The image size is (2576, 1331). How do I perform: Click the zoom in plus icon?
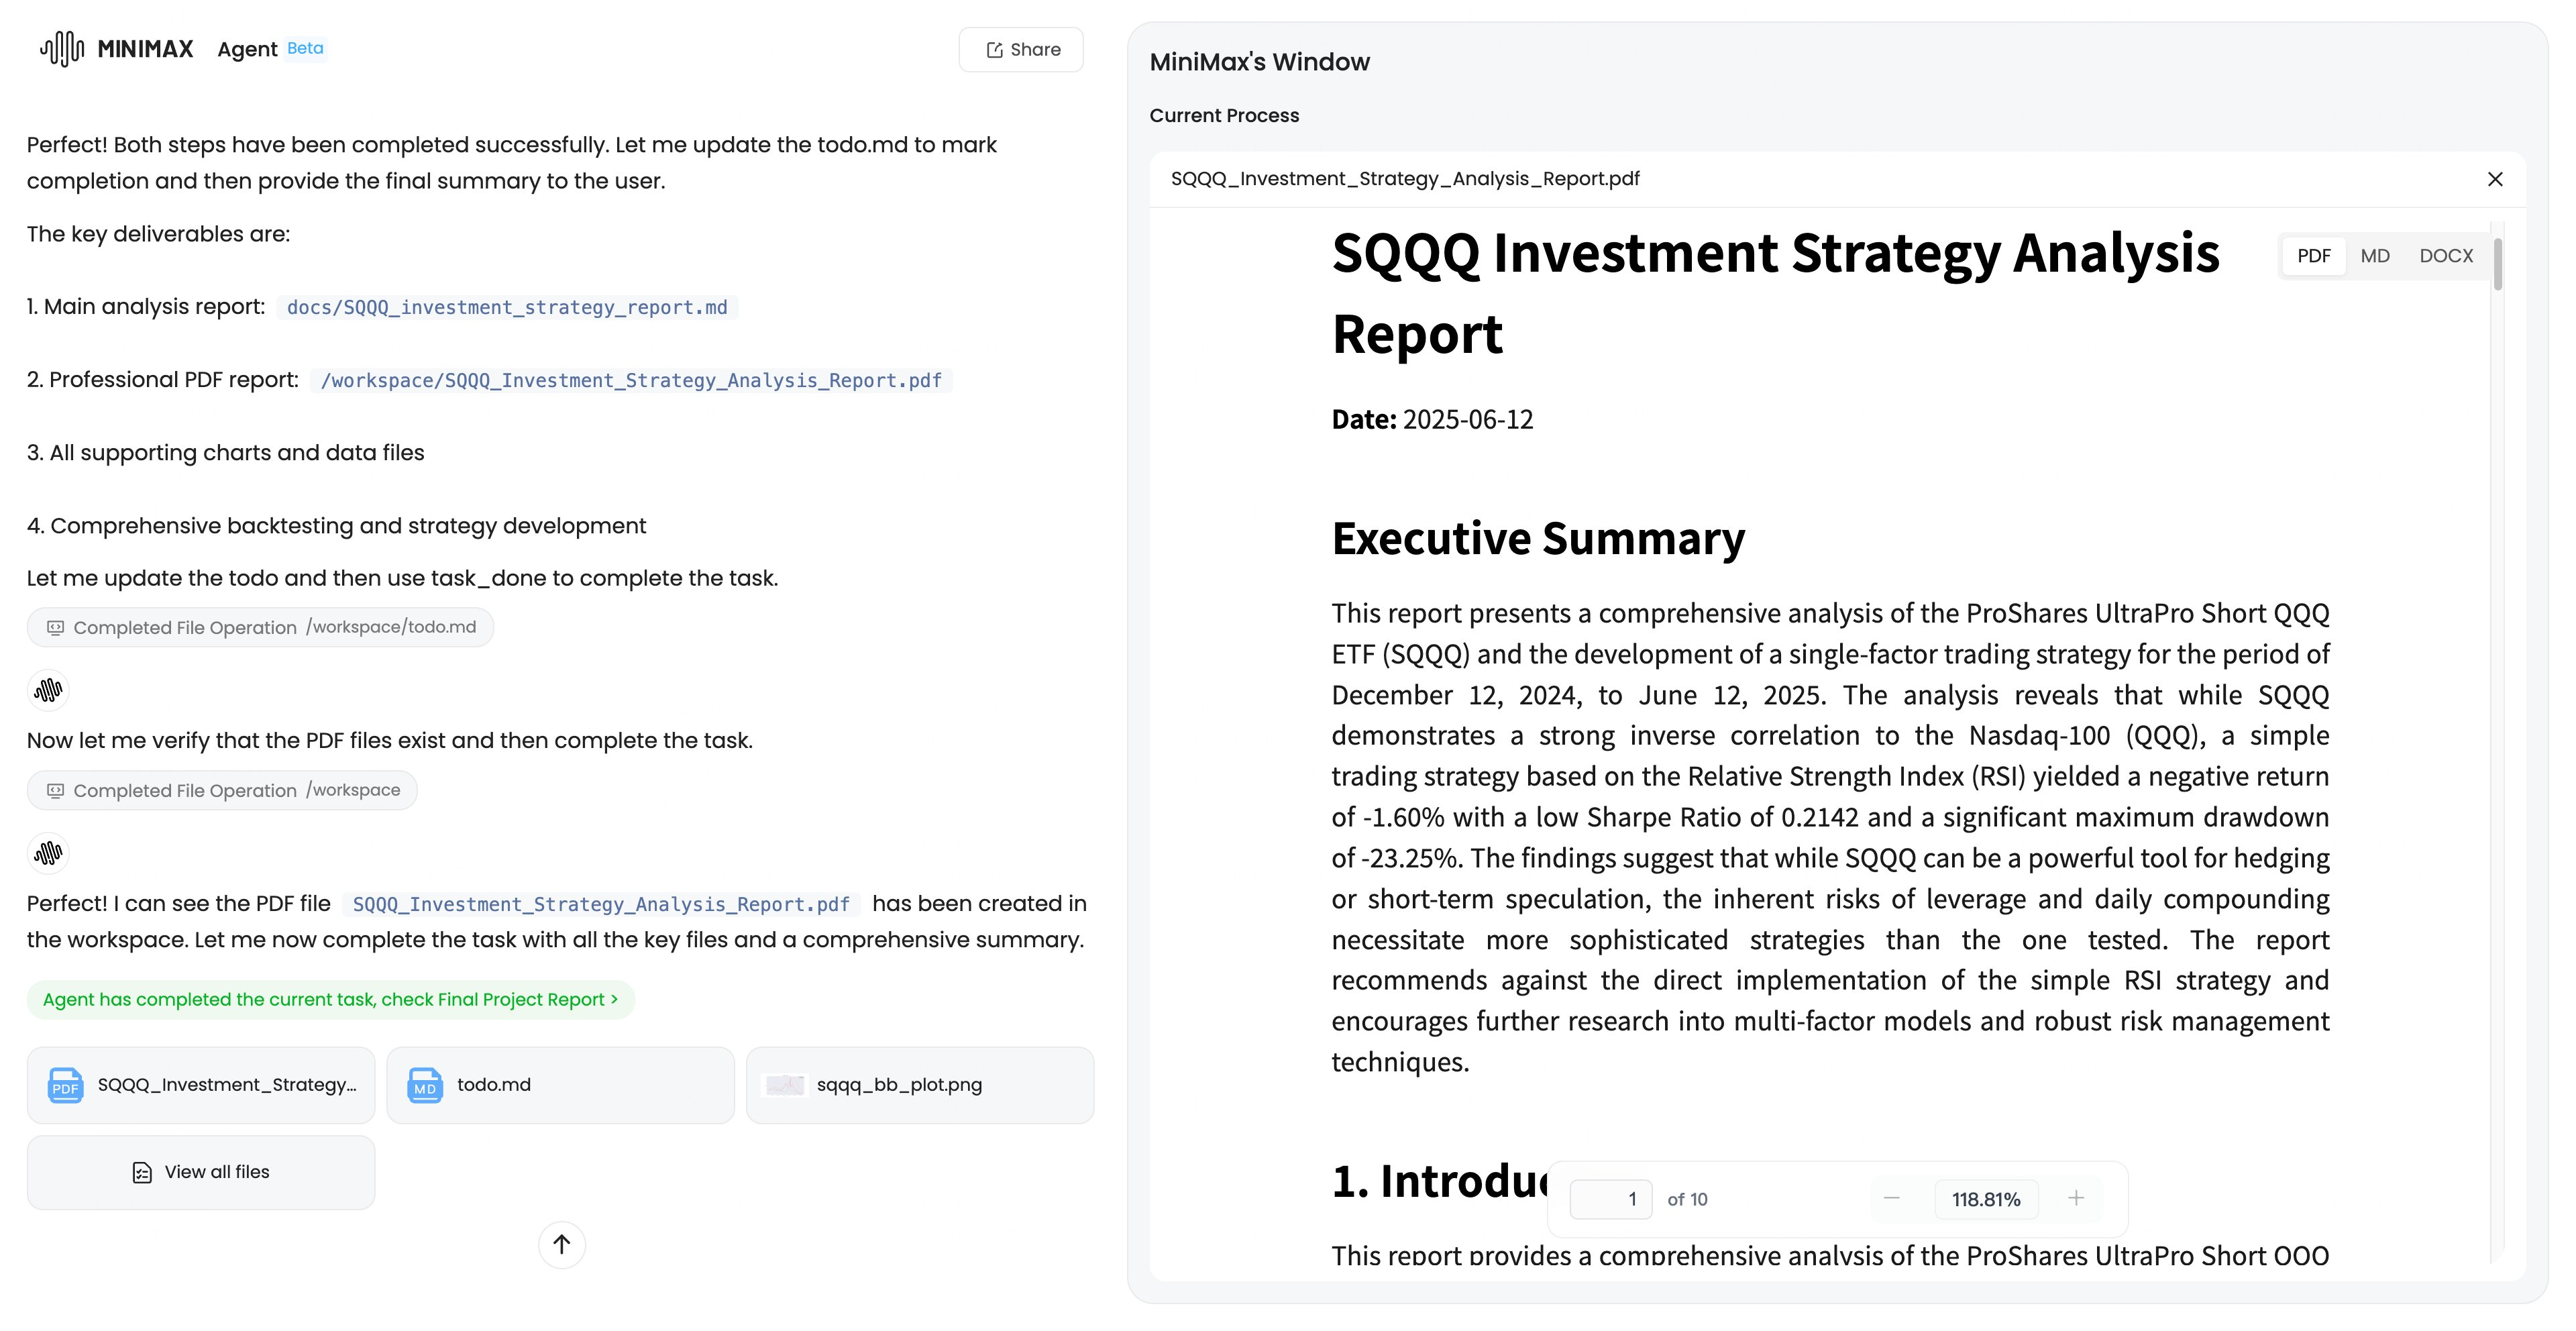click(x=2076, y=1198)
